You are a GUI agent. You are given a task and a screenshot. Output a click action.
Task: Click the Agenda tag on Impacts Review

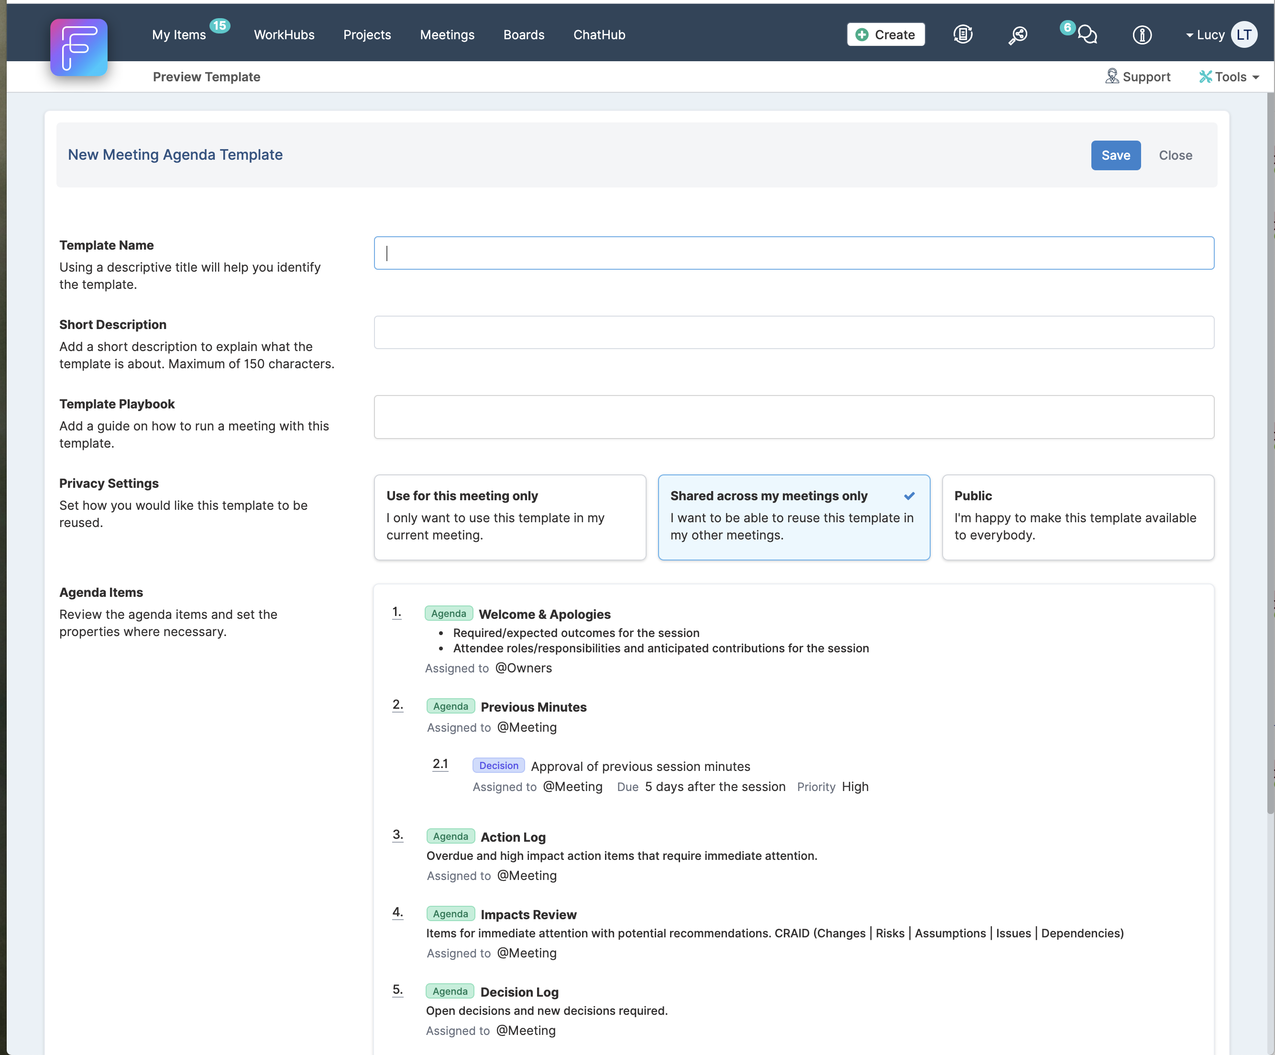[451, 914]
